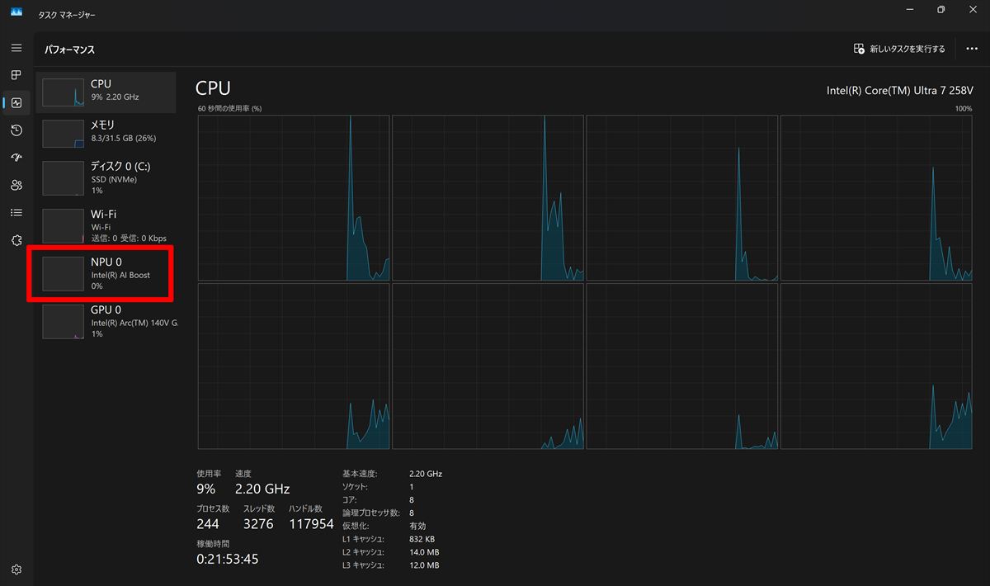The width and height of the screenshot is (990, 586).
Task: Select NPU 0 Intel AI Boost entry
Action: click(106, 273)
